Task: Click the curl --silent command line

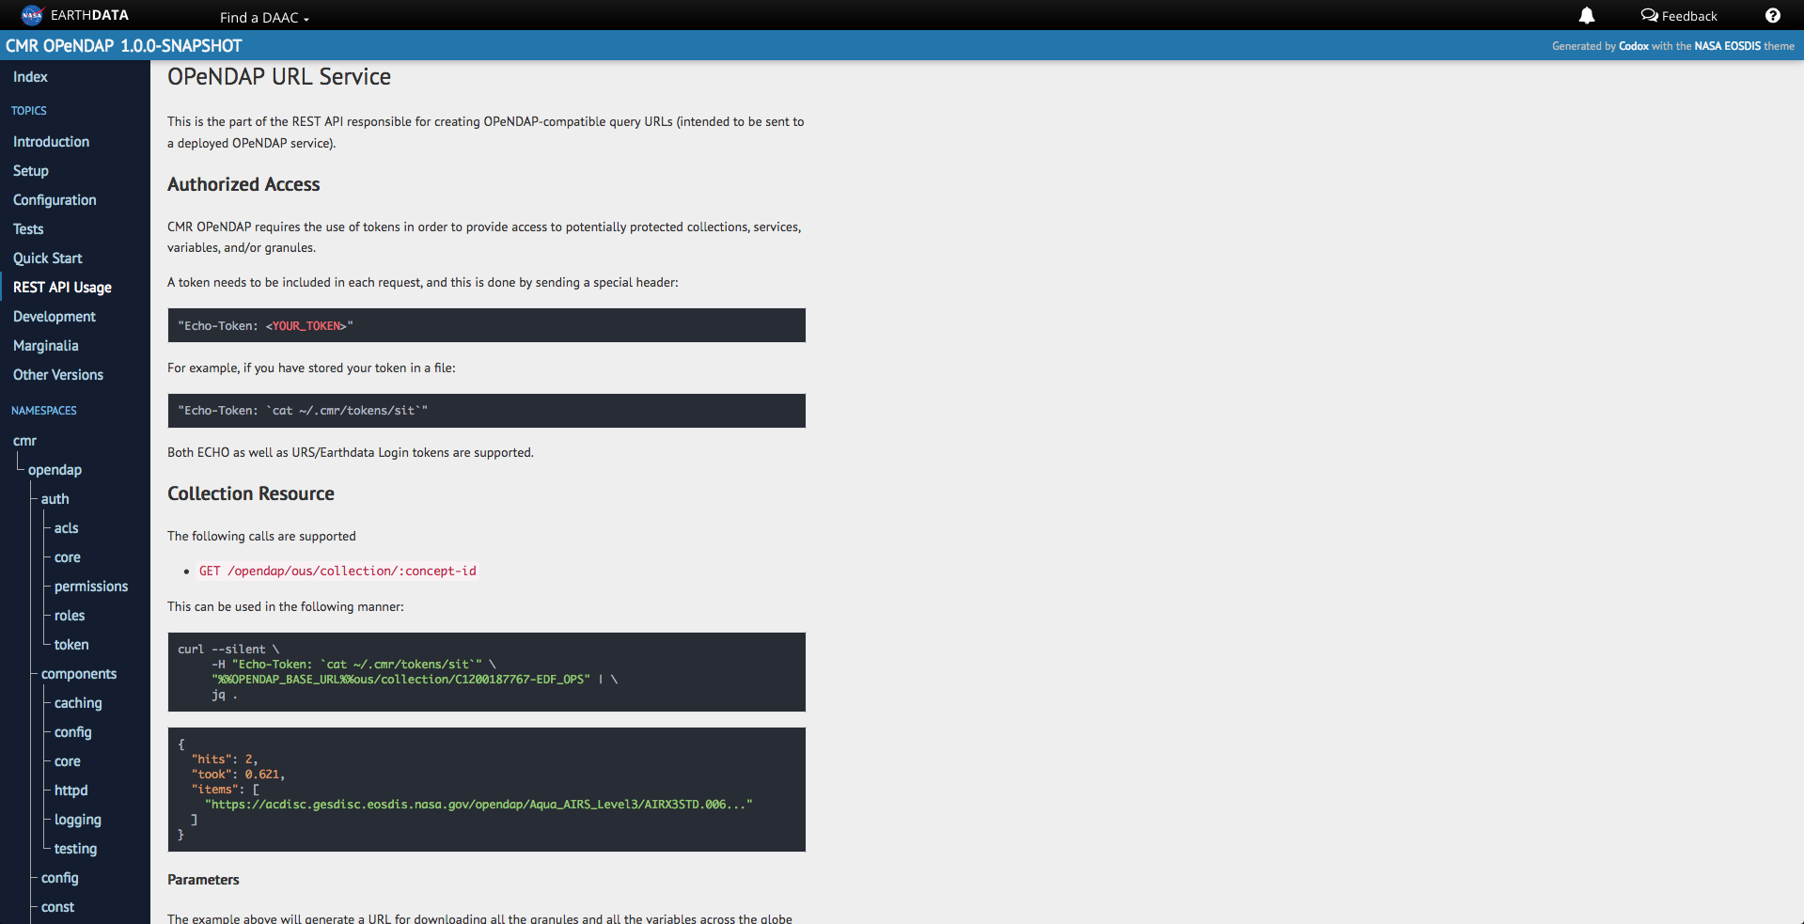Action: click(x=228, y=650)
